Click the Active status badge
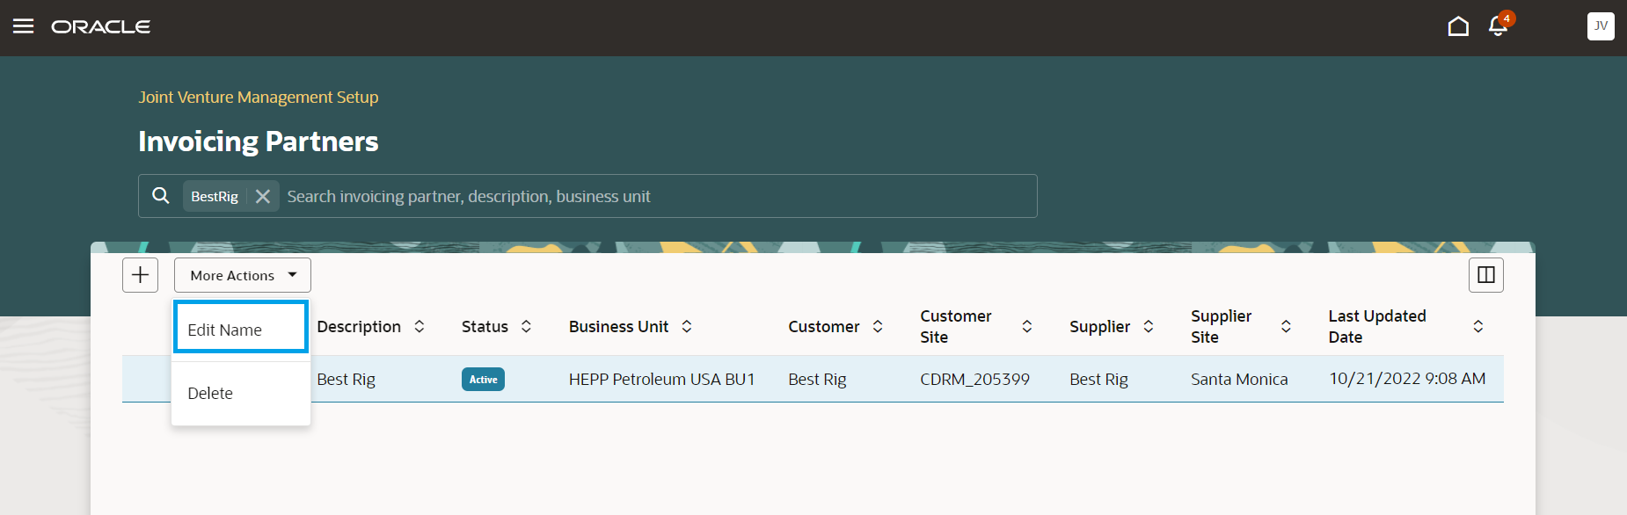The width and height of the screenshot is (1627, 515). click(x=483, y=379)
